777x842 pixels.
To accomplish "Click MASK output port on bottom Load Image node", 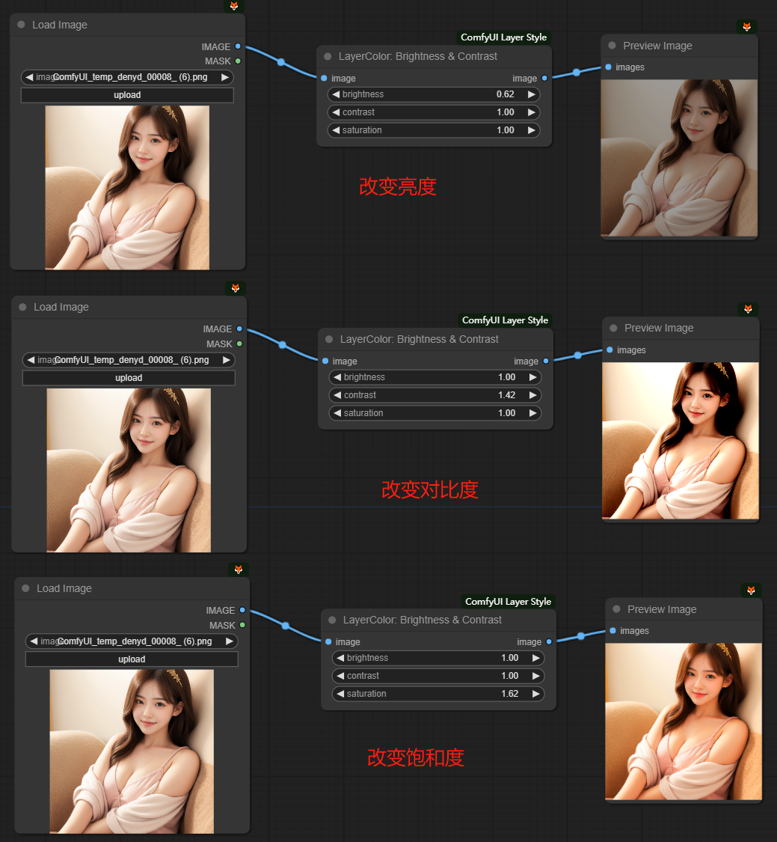I will 242,625.
